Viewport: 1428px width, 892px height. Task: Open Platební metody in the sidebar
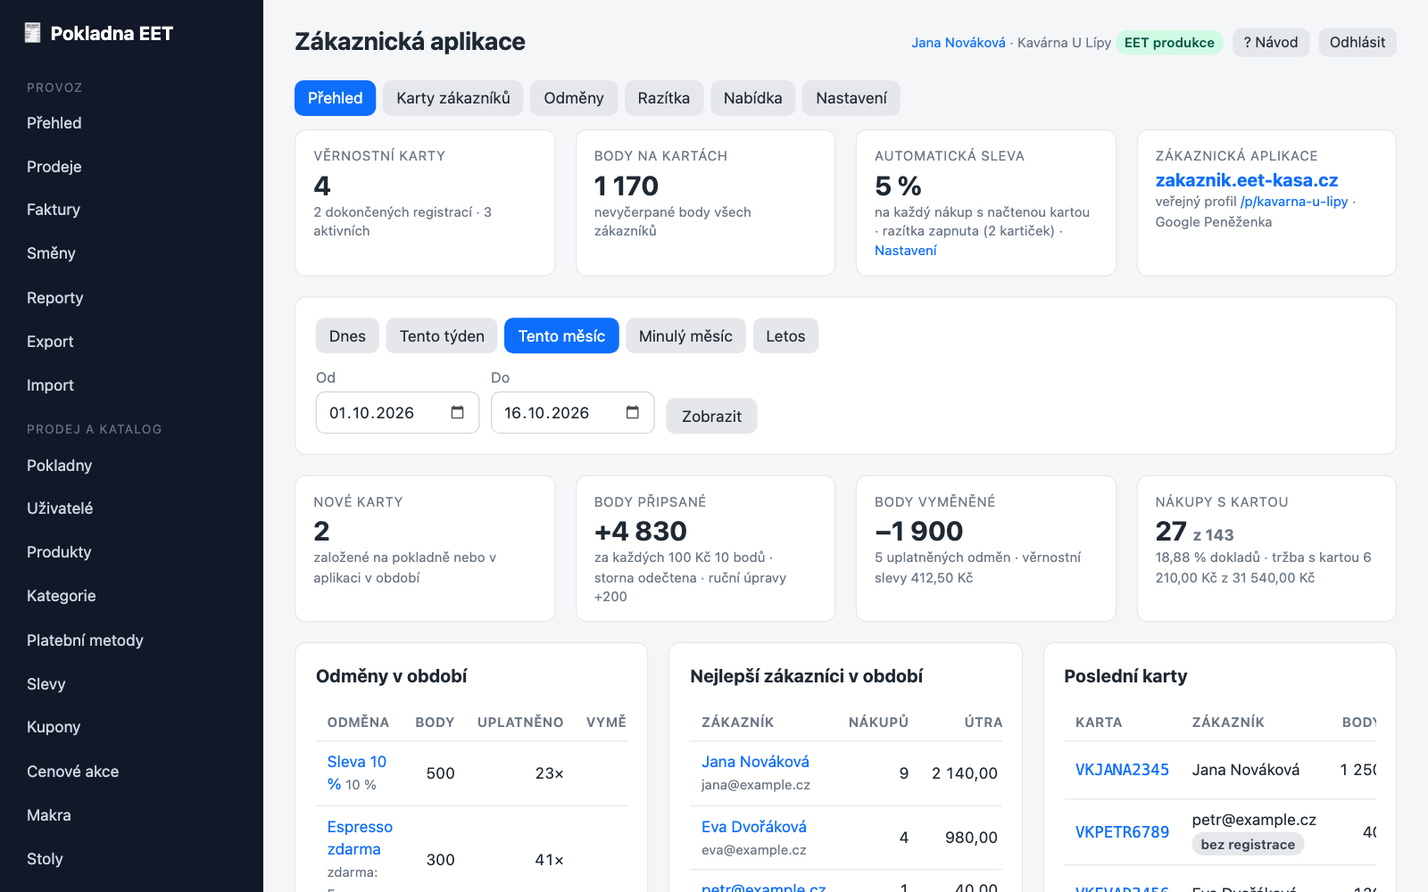point(85,640)
